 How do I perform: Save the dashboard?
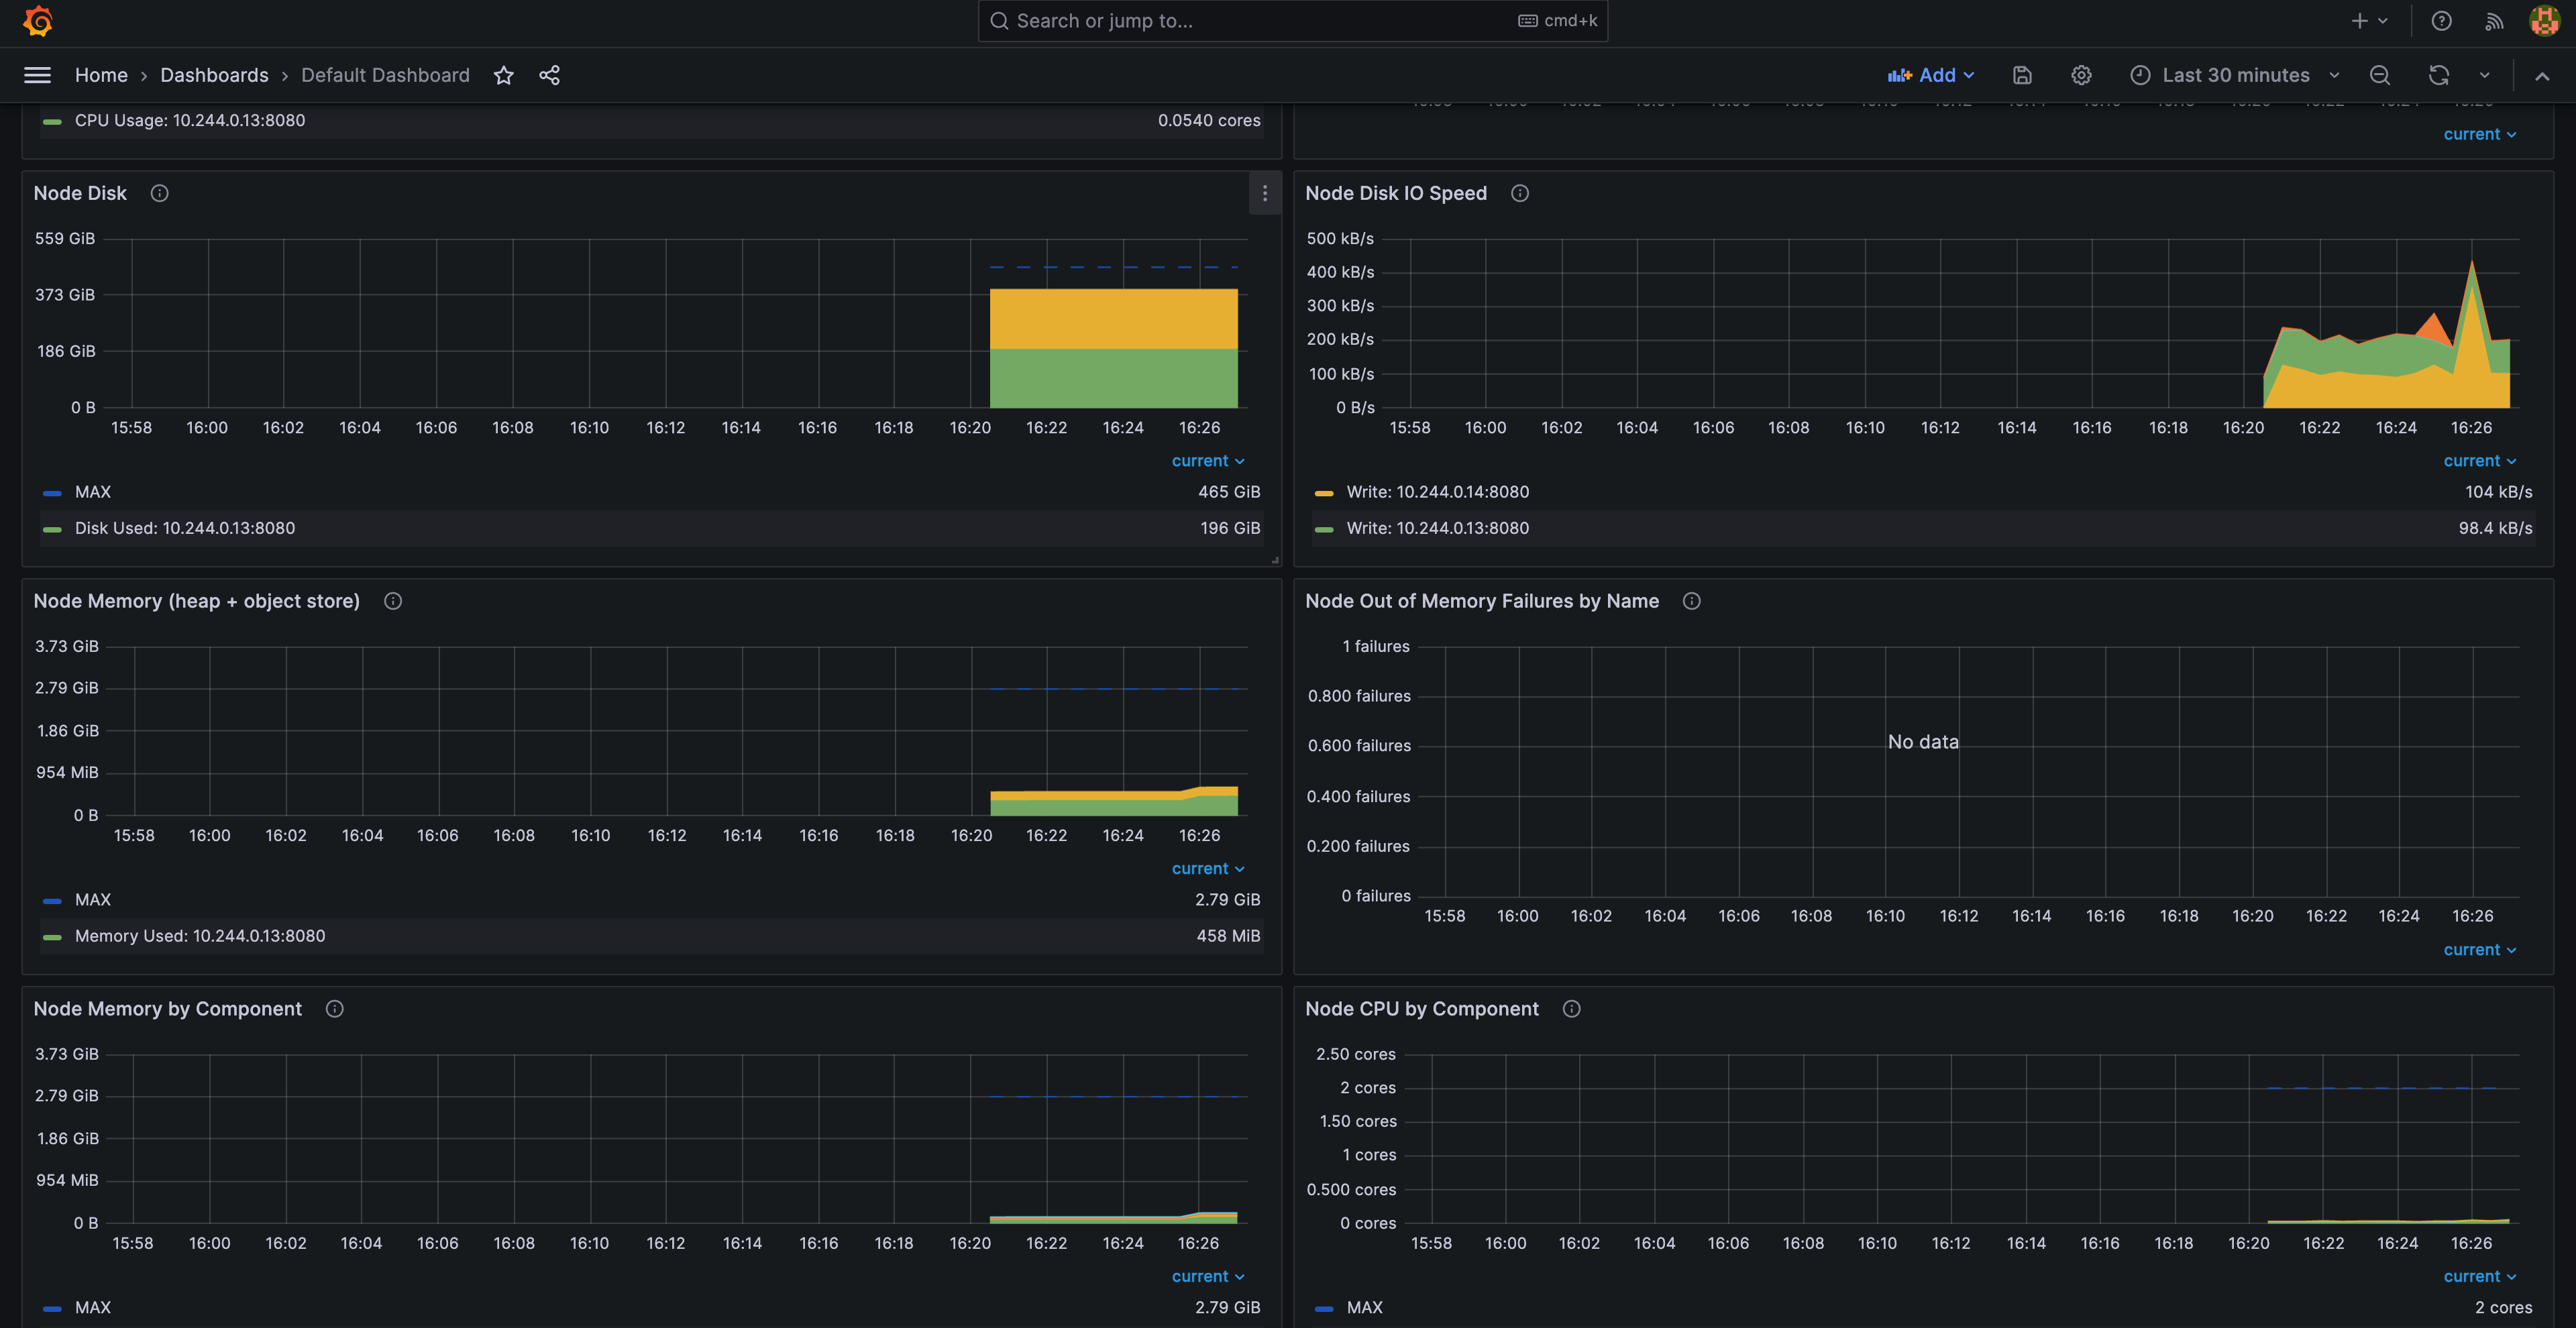coord(2021,75)
